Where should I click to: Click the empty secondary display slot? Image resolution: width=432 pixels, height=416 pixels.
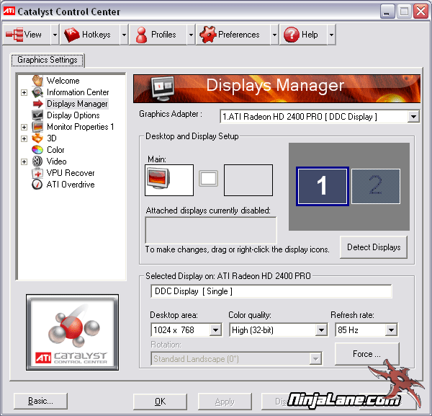(248, 180)
